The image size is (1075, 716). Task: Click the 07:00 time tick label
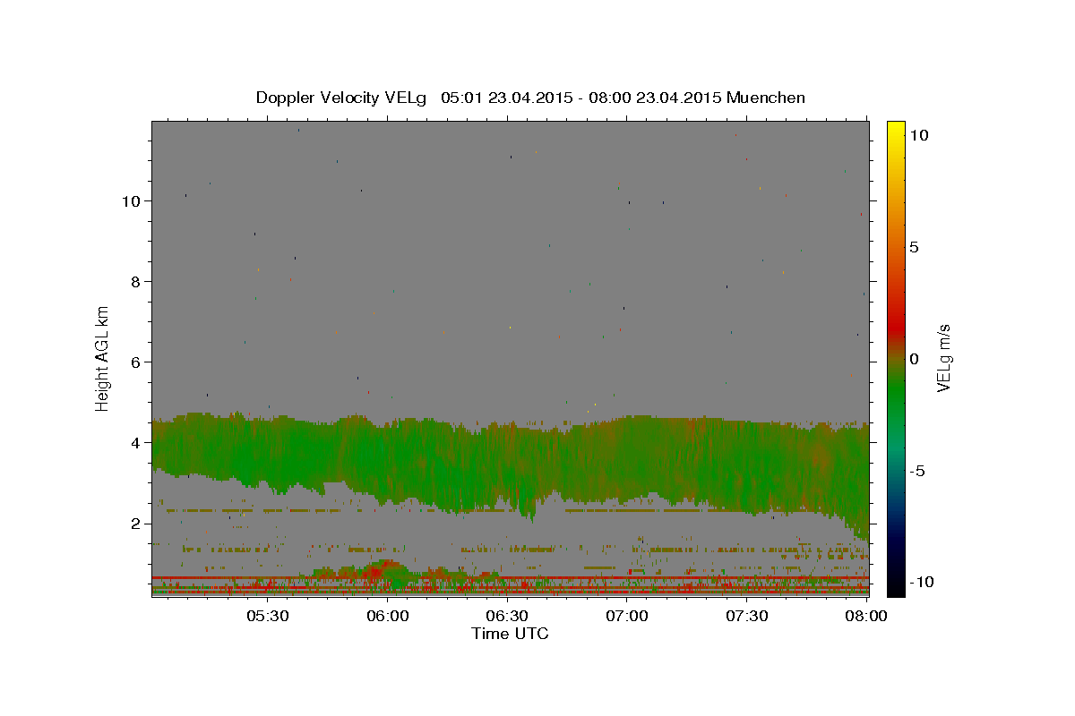(x=627, y=617)
